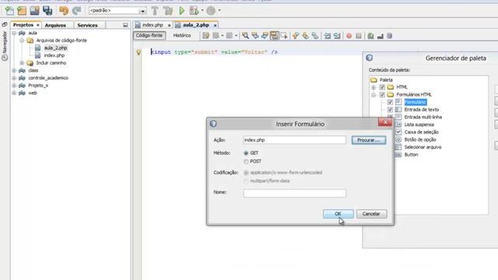Screen dimensions: 498x280
Task: Click Find Previous Occurrence editor icon
Action: pos(254,36)
